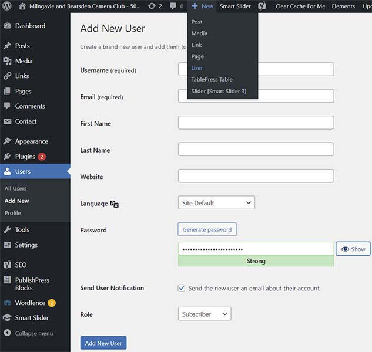Image resolution: width=372 pixels, height=352 pixels.
Task: Click the Posts pushpin icon
Action: [x=8, y=46]
